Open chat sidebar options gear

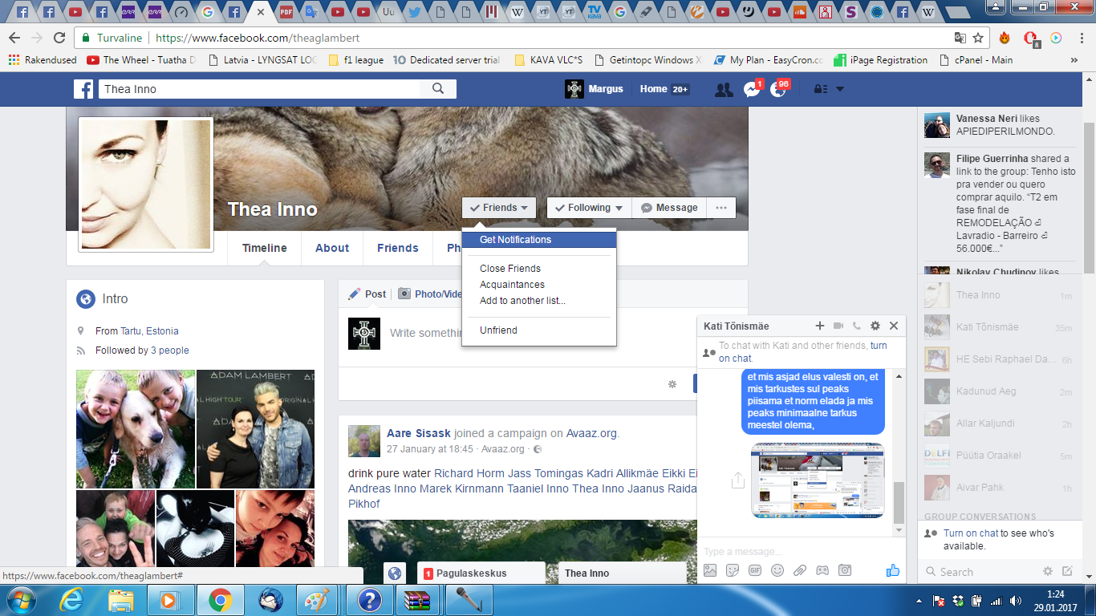pos(1048,572)
